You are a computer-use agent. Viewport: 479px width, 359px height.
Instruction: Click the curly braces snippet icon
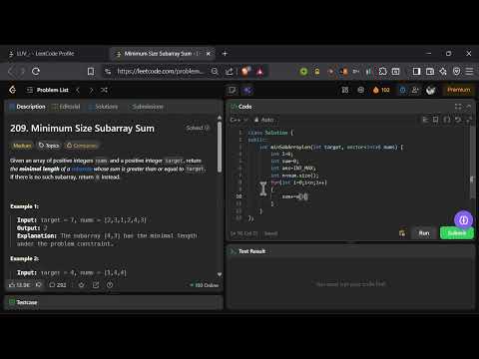click(x=447, y=120)
